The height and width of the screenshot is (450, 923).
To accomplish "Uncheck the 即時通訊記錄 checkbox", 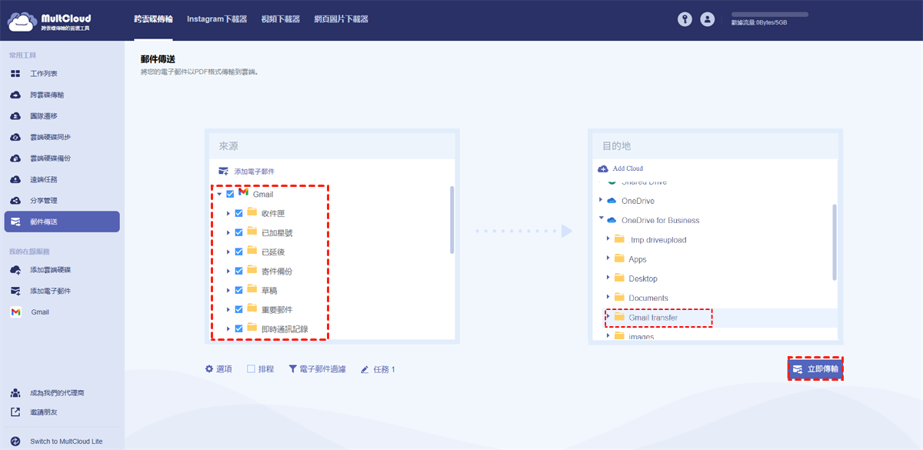I will (239, 328).
